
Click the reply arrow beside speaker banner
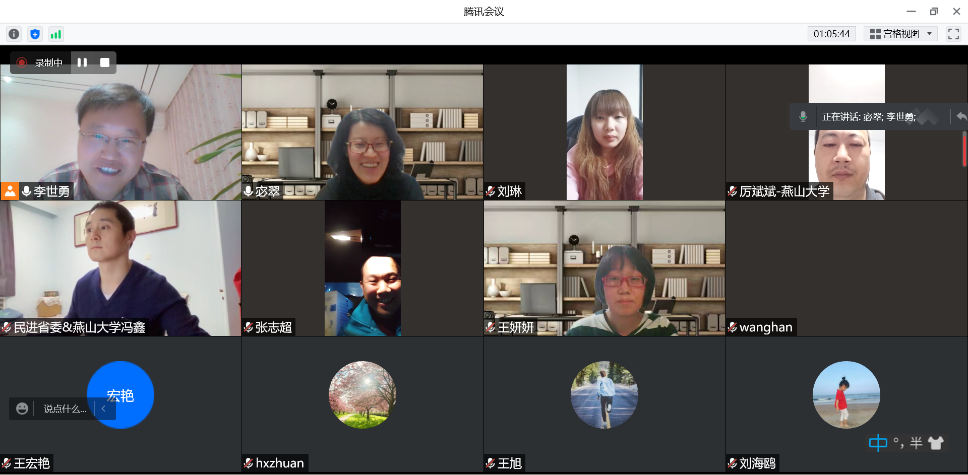pos(961,116)
